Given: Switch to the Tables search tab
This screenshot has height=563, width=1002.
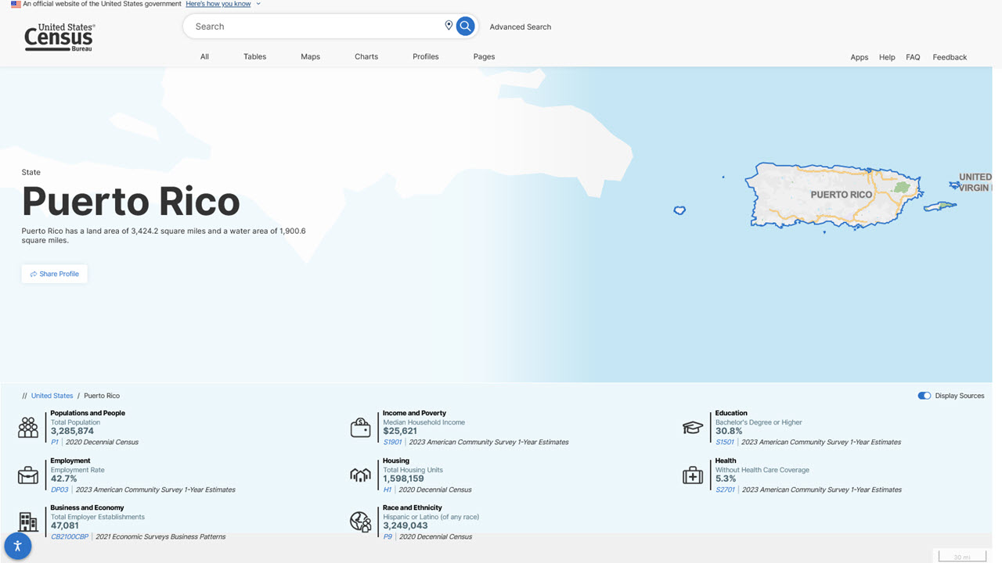Looking at the screenshot, I should [254, 56].
